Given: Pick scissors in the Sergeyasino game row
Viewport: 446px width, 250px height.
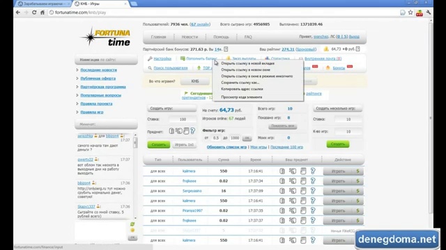Looking at the screenshot, I should pos(293,191).
